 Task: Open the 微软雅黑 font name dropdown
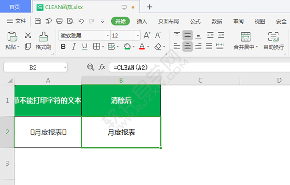point(108,35)
